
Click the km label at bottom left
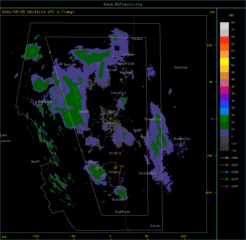click(4, 237)
